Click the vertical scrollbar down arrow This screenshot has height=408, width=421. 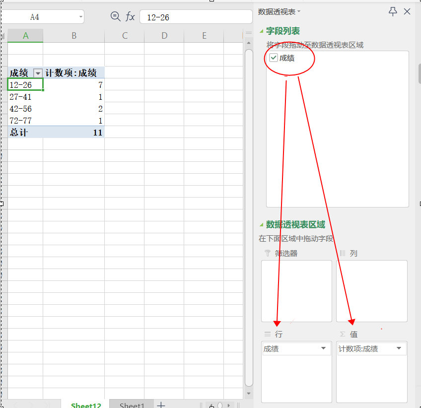click(249, 394)
